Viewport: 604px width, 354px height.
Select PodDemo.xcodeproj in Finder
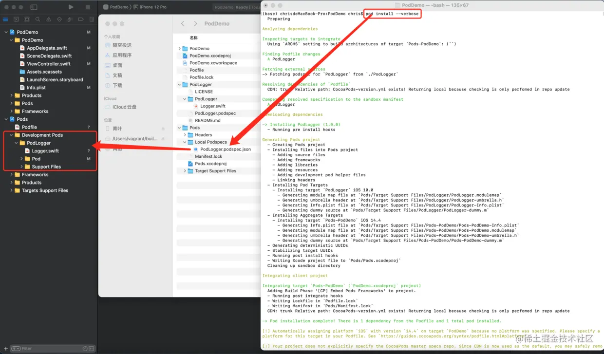click(x=210, y=56)
